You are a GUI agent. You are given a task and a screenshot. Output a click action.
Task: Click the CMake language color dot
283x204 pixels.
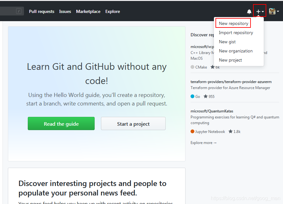(x=192, y=67)
